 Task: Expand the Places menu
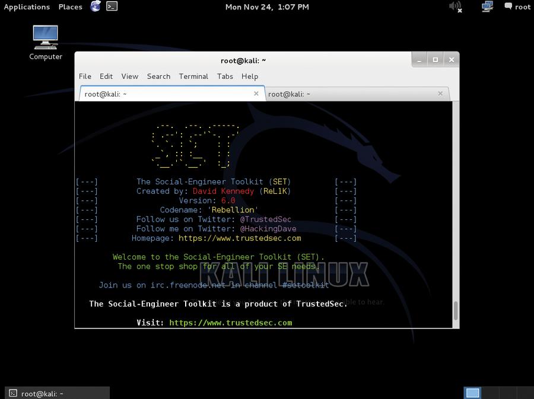tap(70, 7)
